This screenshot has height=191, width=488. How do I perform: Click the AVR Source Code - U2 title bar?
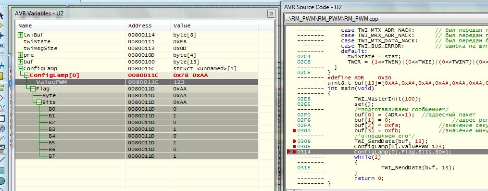(385, 7)
